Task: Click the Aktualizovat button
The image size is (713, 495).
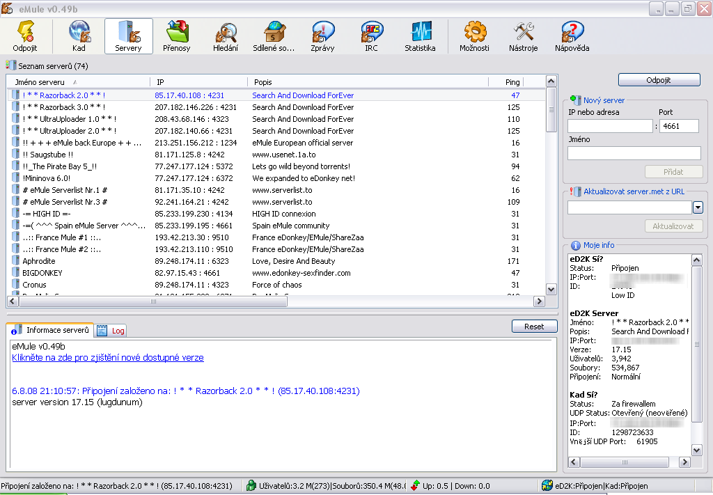Action: tap(673, 226)
